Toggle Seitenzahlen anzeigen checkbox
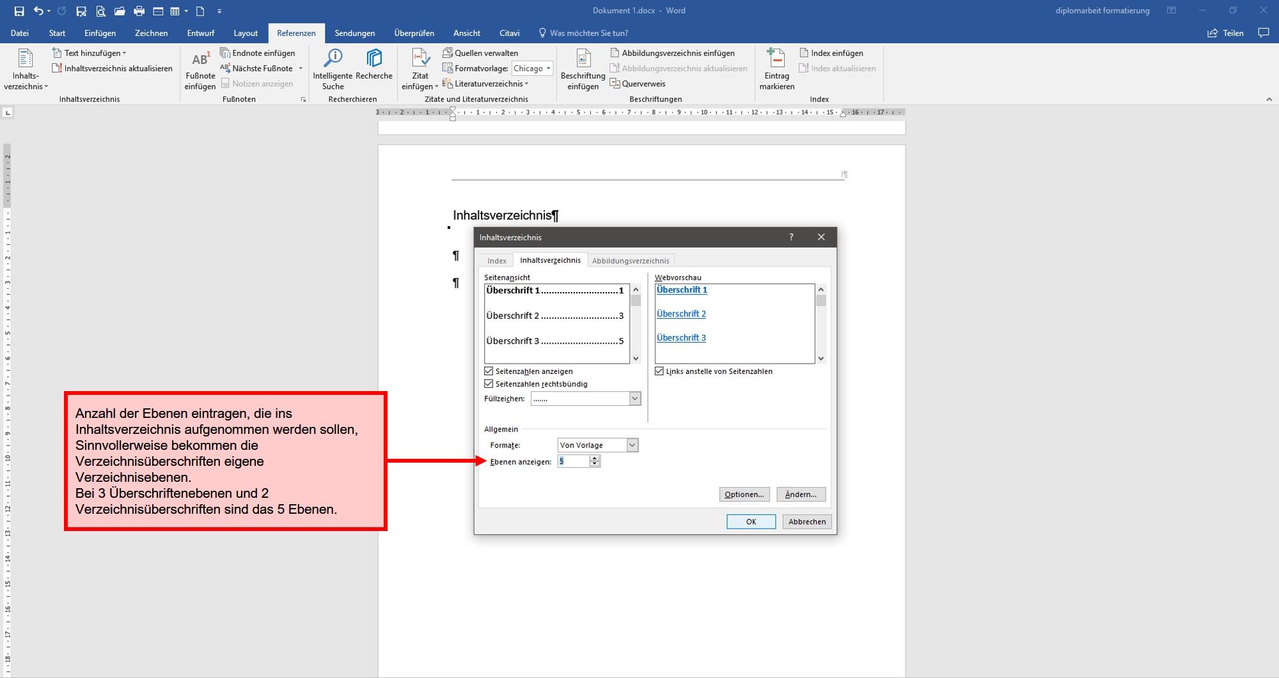1279x678 pixels. [489, 371]
